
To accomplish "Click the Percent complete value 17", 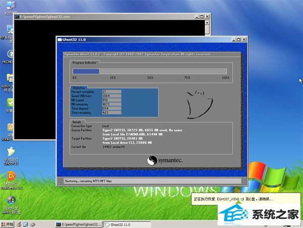I will (x=112, y=92).
